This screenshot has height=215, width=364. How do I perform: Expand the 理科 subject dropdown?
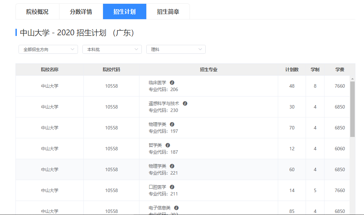(175, 49)
